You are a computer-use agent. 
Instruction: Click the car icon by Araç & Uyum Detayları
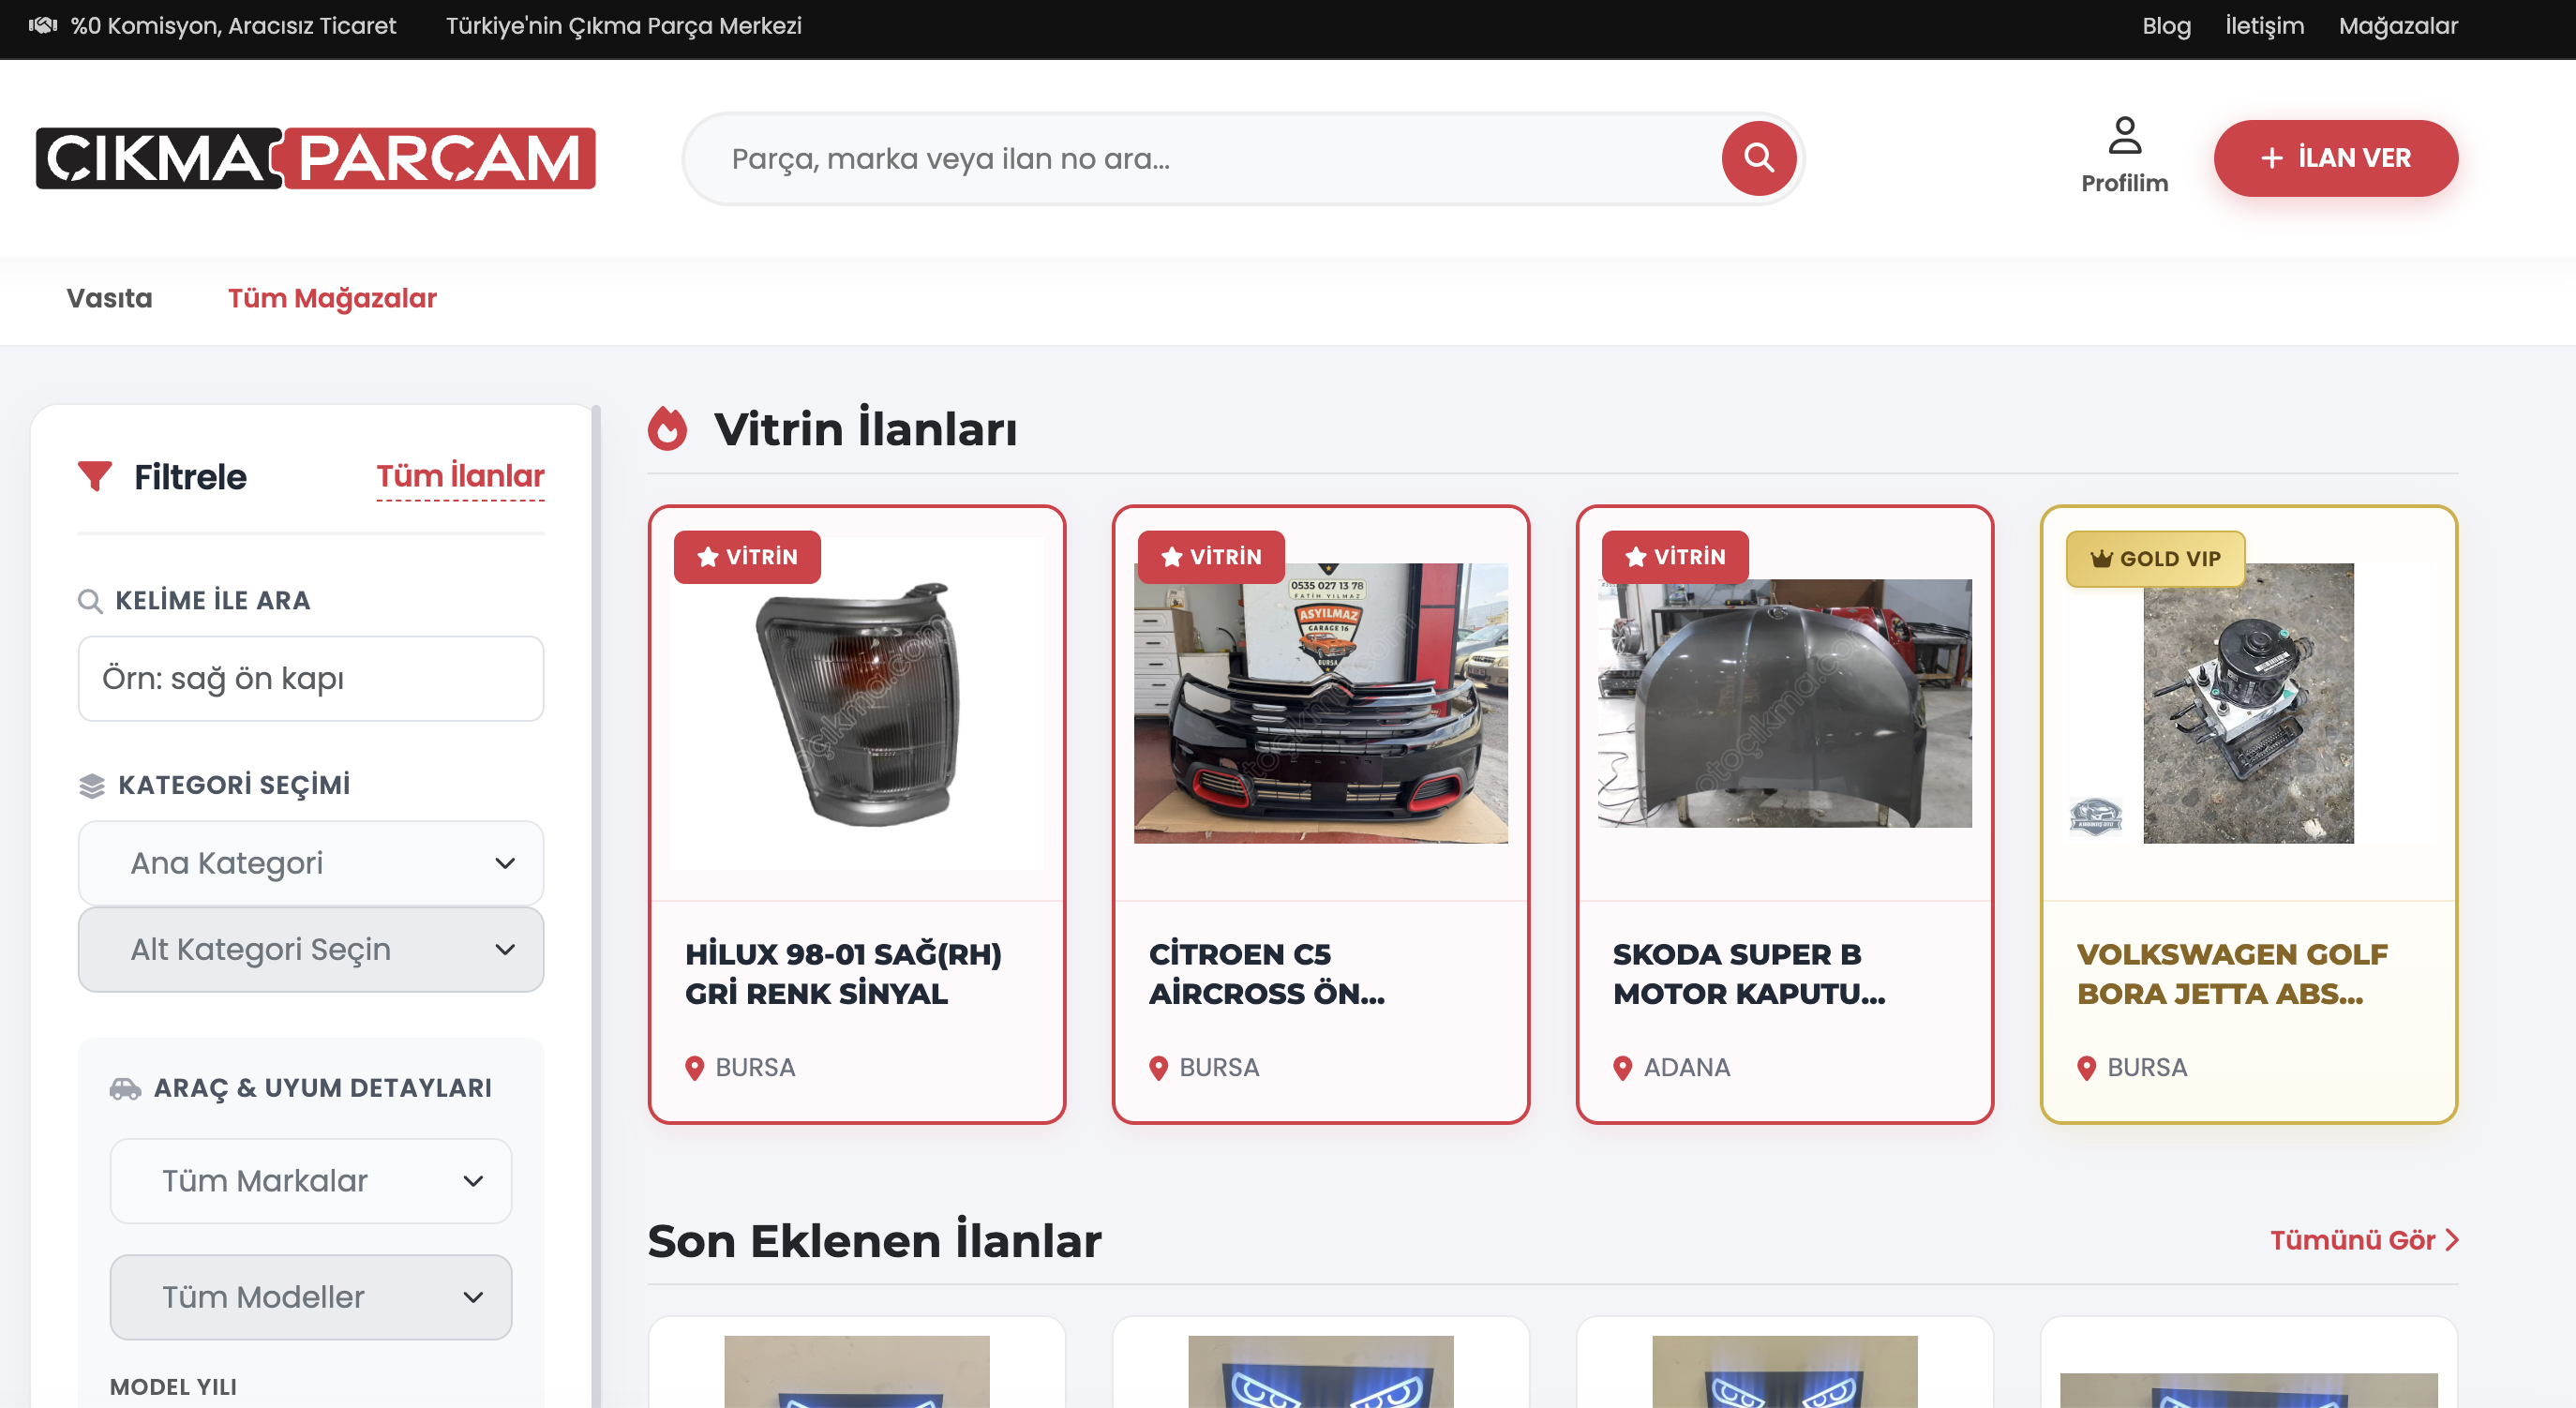125,1088
